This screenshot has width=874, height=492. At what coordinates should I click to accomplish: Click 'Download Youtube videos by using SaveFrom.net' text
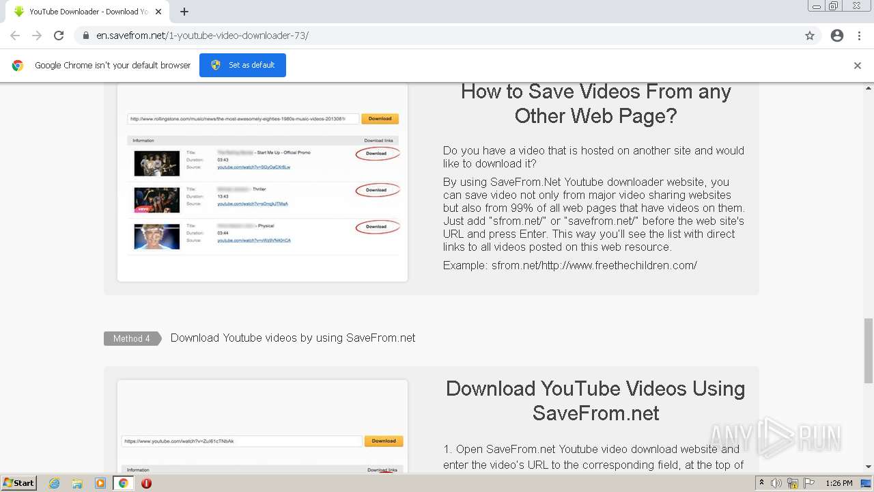(x=293, y=338)
